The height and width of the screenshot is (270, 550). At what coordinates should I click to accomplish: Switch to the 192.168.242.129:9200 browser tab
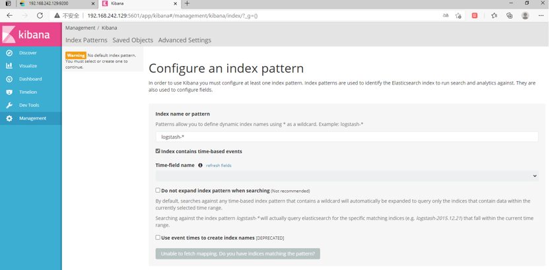tap(57, 3)
